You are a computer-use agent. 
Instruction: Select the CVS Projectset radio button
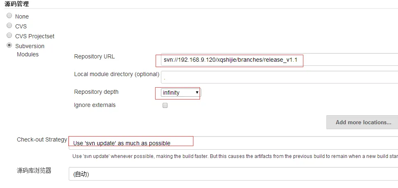[x=9, y=36]
